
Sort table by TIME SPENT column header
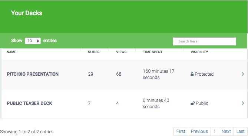[153, 52]
